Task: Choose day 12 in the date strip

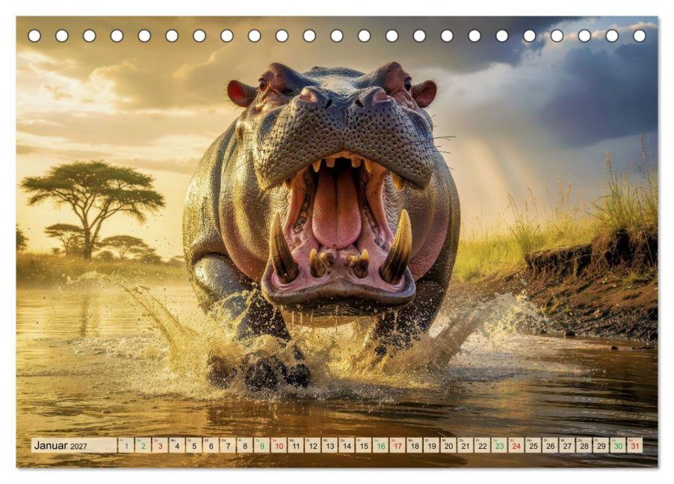Action: (313, 445)
